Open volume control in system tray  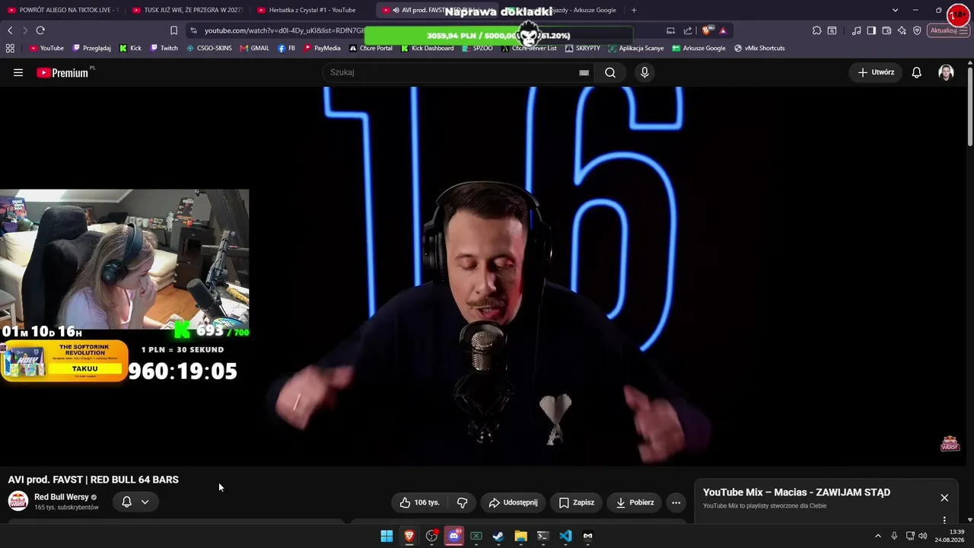point(923,536)
